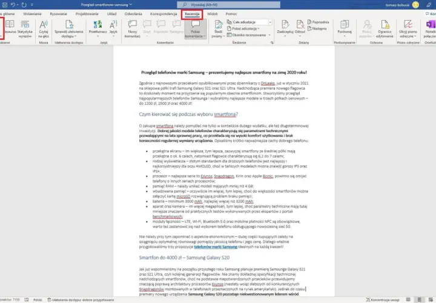Click heading 'Smartfon do 4000 zł – Samsung Galaxy S20'
This screenshot has width=436, height=303.
(x=184, y=258)
